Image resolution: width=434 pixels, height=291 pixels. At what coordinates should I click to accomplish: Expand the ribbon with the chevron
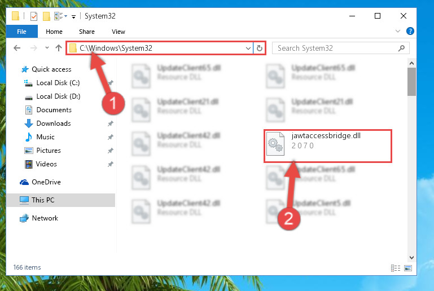398,31
